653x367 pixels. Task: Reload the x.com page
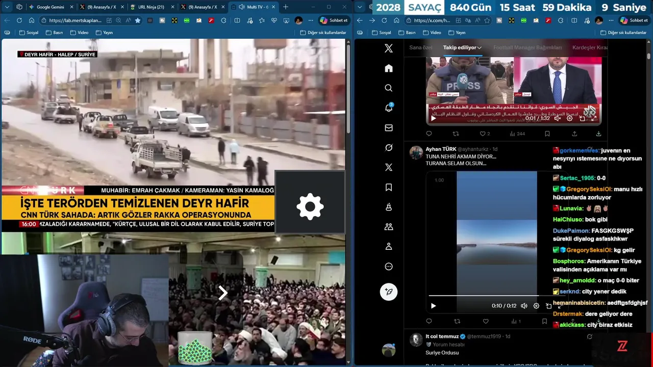[384, 20]
